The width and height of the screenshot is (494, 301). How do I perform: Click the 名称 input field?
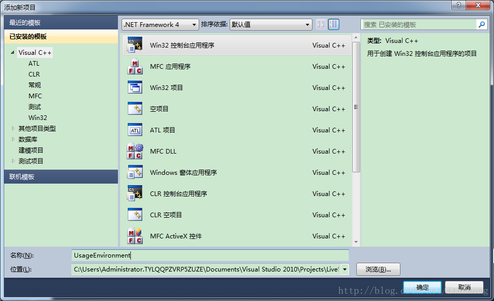[x=210, y=255]
